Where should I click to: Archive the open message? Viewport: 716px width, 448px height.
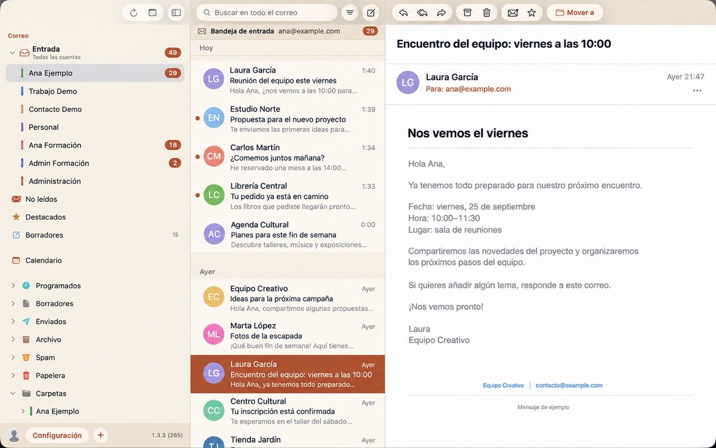point(468,13)
